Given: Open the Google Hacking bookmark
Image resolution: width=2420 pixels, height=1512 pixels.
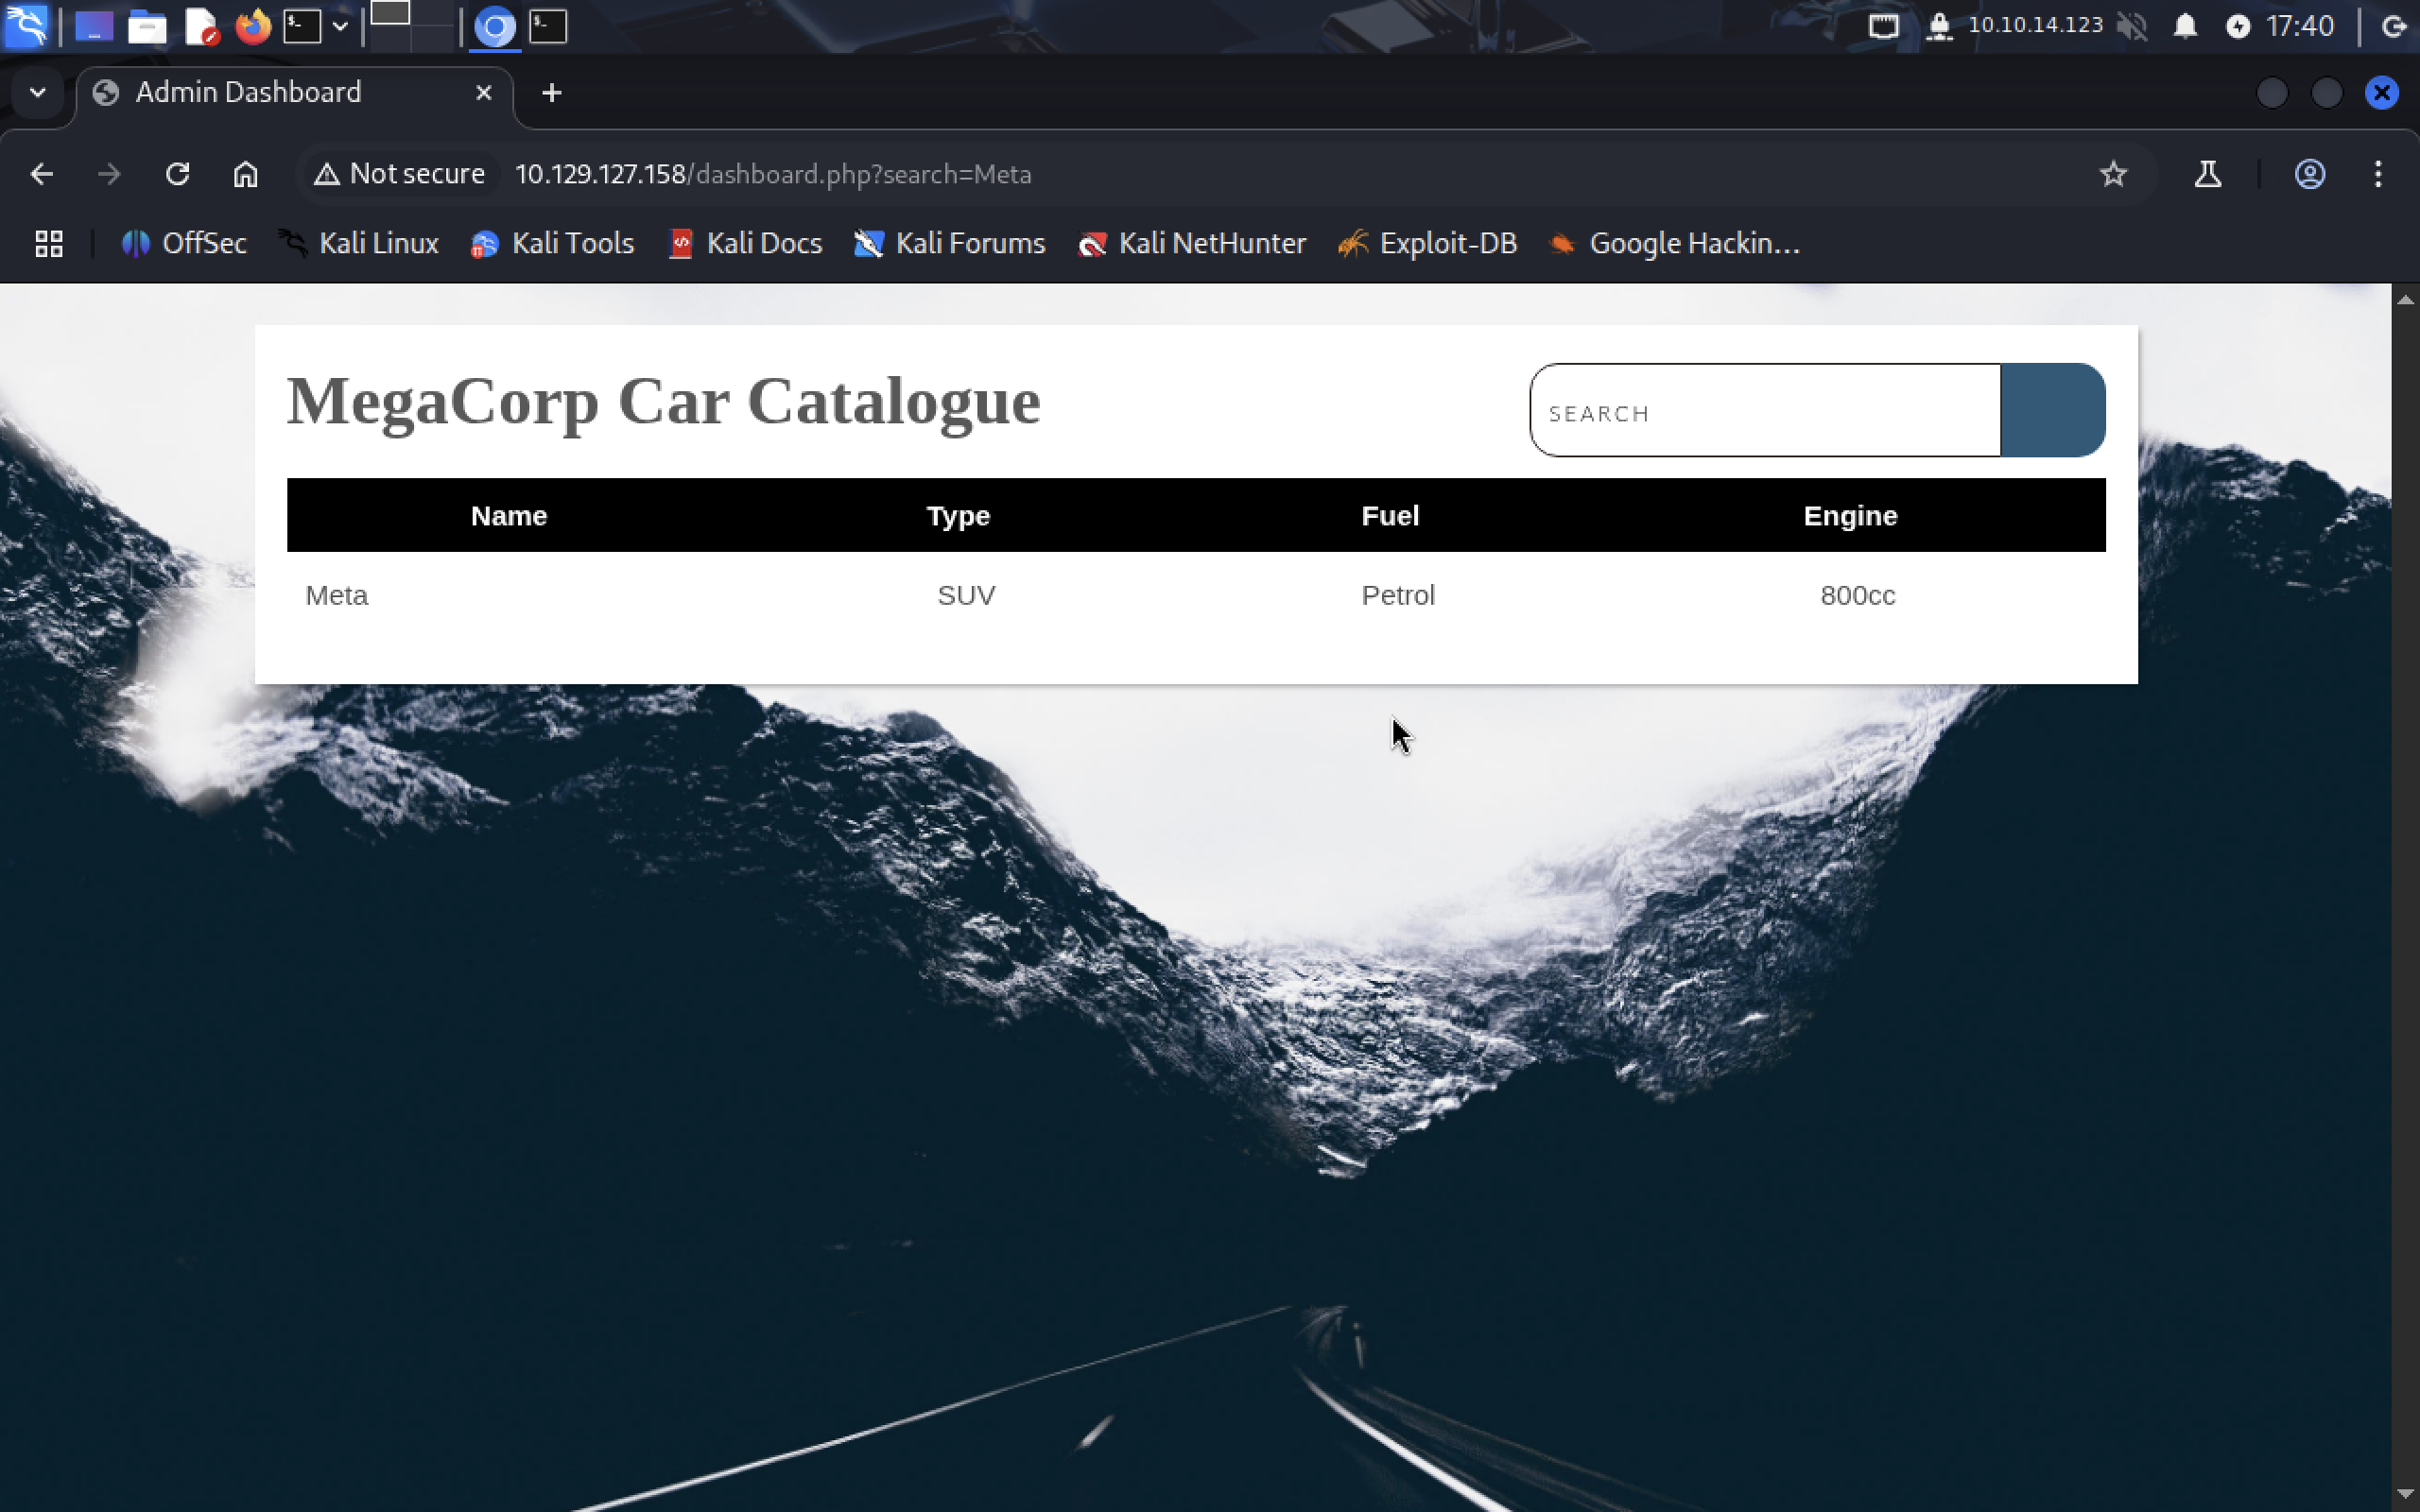Looking at the screenshot, I should [1674, 244].
